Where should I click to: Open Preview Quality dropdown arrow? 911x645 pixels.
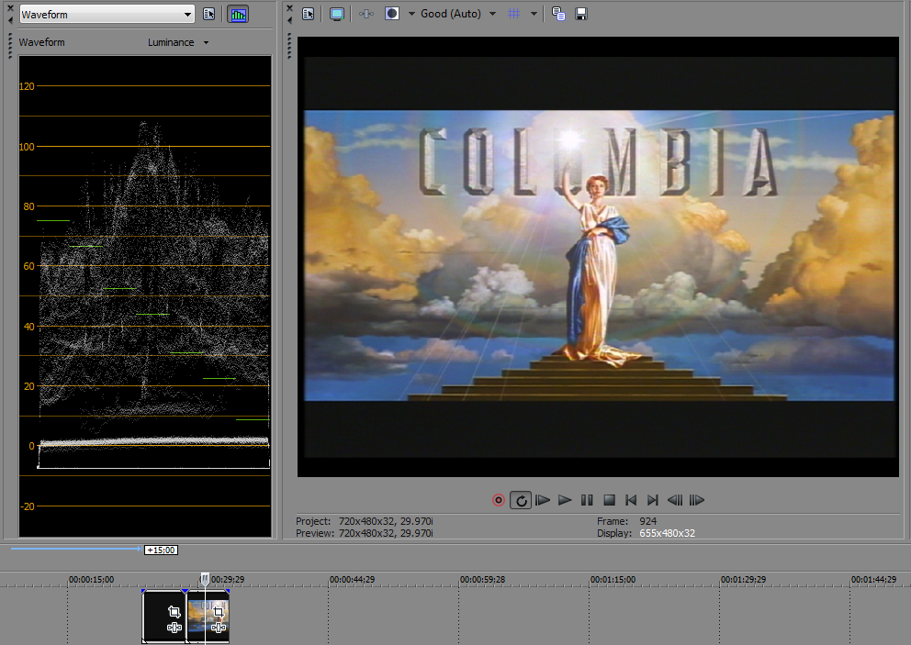point(492,14)
